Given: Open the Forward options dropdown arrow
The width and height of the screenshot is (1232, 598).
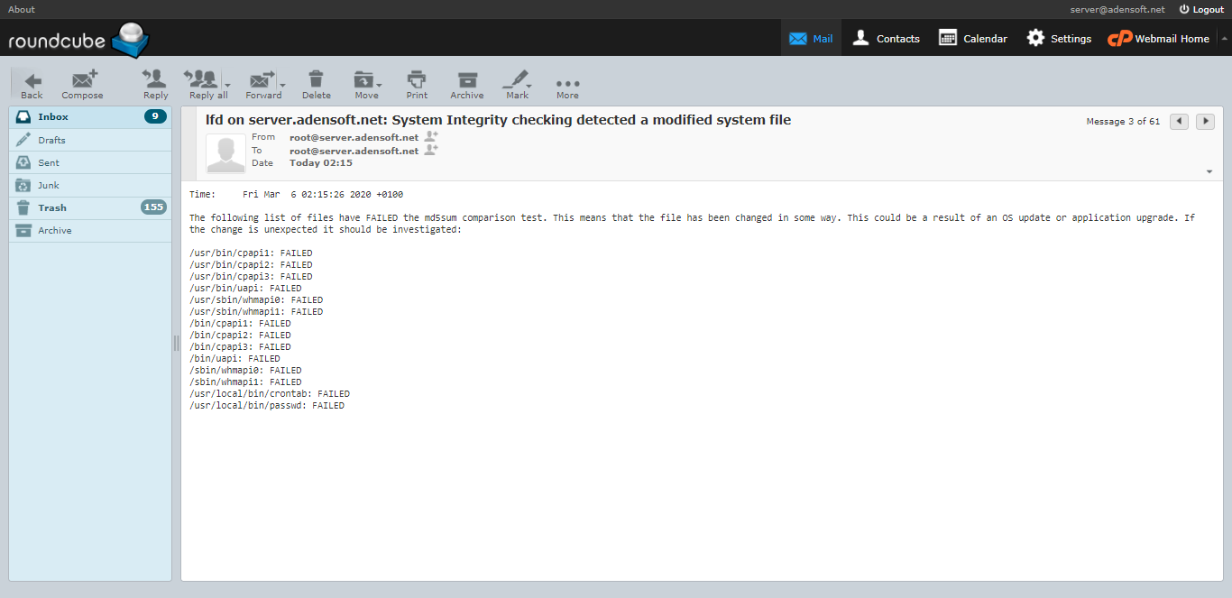Looking at the screenshot, I should click(x=283, y=86).
